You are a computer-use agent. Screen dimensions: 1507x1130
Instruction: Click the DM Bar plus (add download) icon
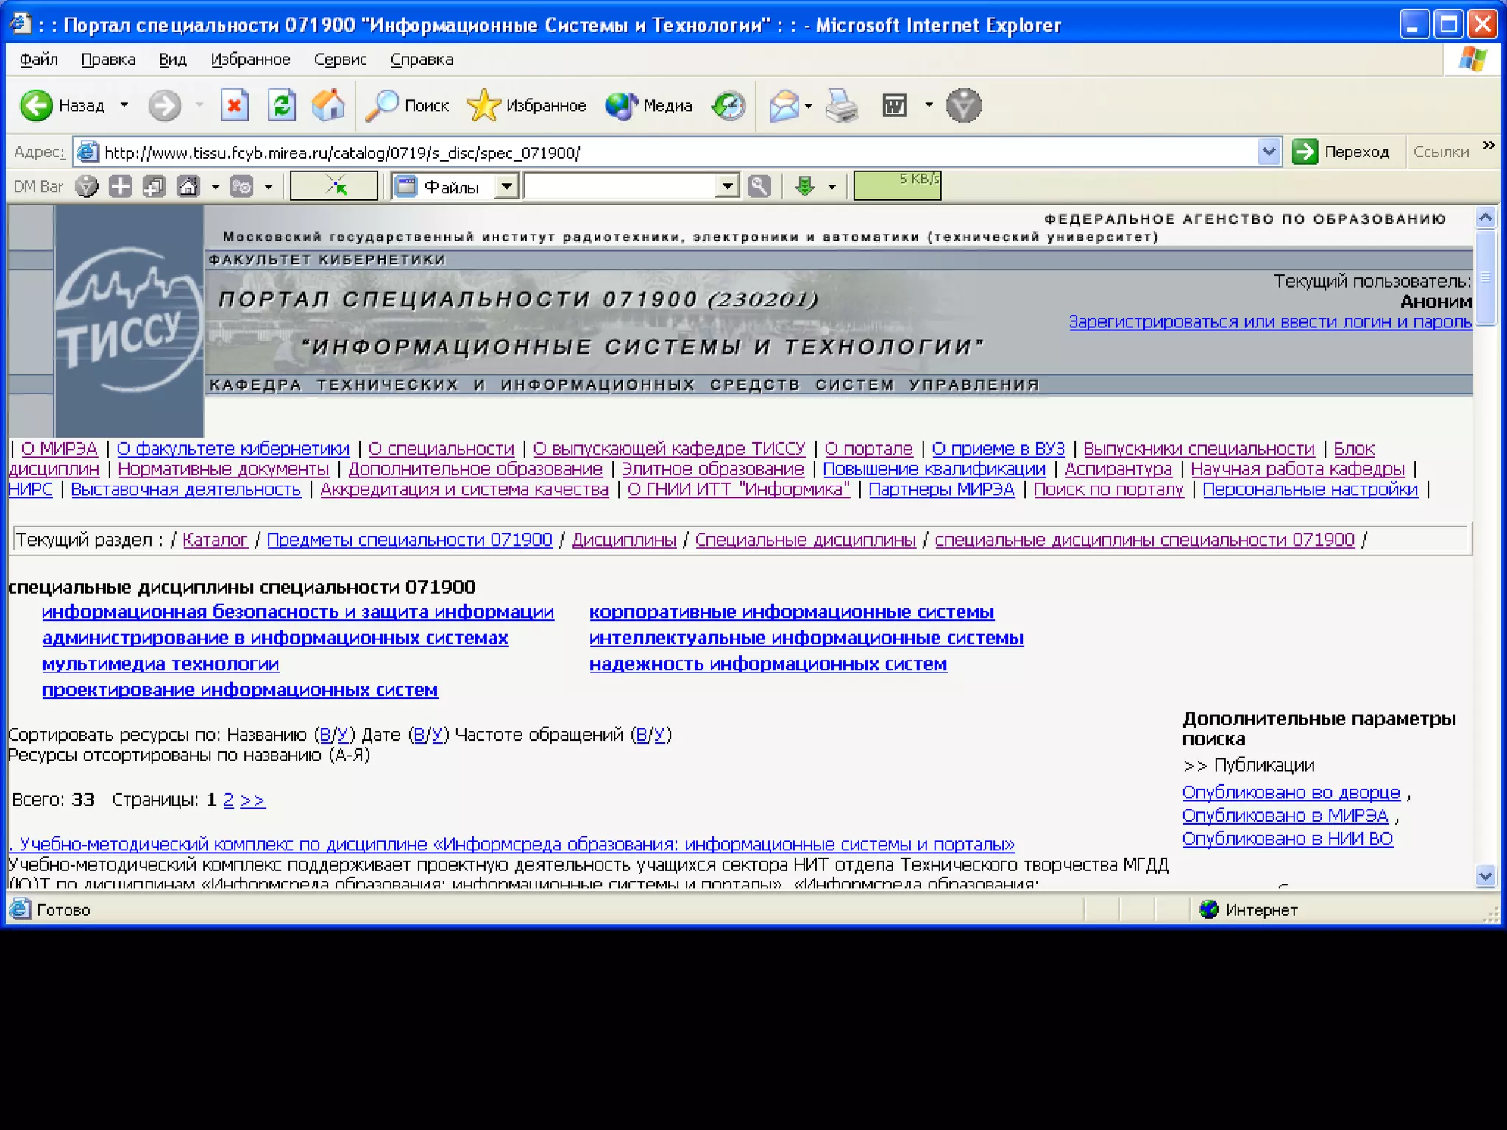click(120, 187)
